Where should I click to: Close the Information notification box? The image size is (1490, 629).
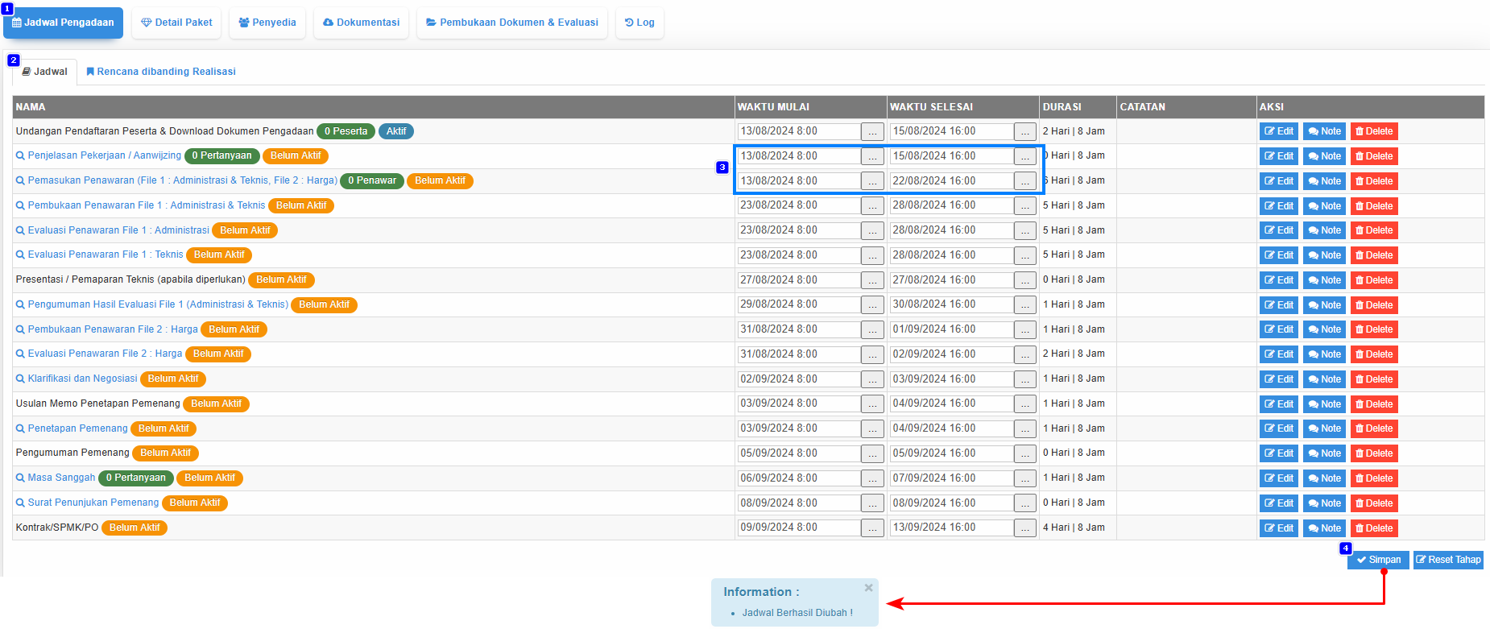pos(868,588)
